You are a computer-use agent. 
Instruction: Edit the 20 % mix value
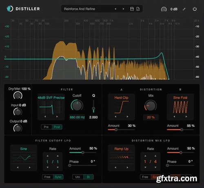(151, 117)
